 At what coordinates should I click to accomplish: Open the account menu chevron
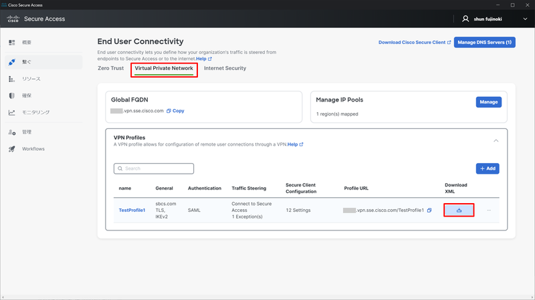click(x=525, y=19)
